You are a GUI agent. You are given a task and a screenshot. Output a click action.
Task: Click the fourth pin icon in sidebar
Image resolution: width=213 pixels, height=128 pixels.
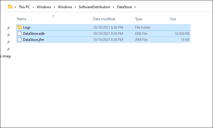click(x=8, y=49)
